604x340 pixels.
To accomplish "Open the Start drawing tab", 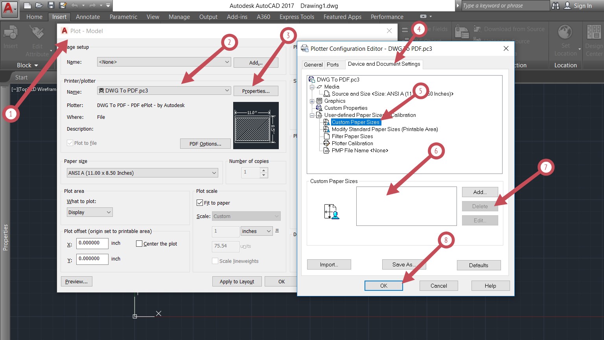I will (21, 77).
